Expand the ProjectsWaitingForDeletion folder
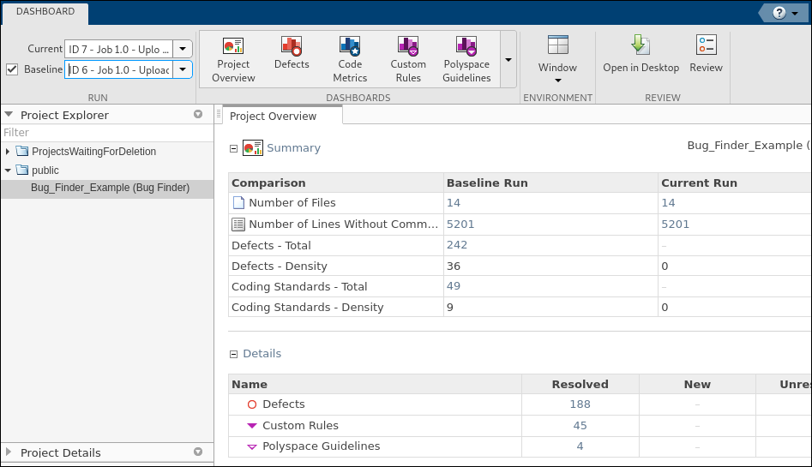Viewport: 812px width, 467px height. tap(8, 152)
